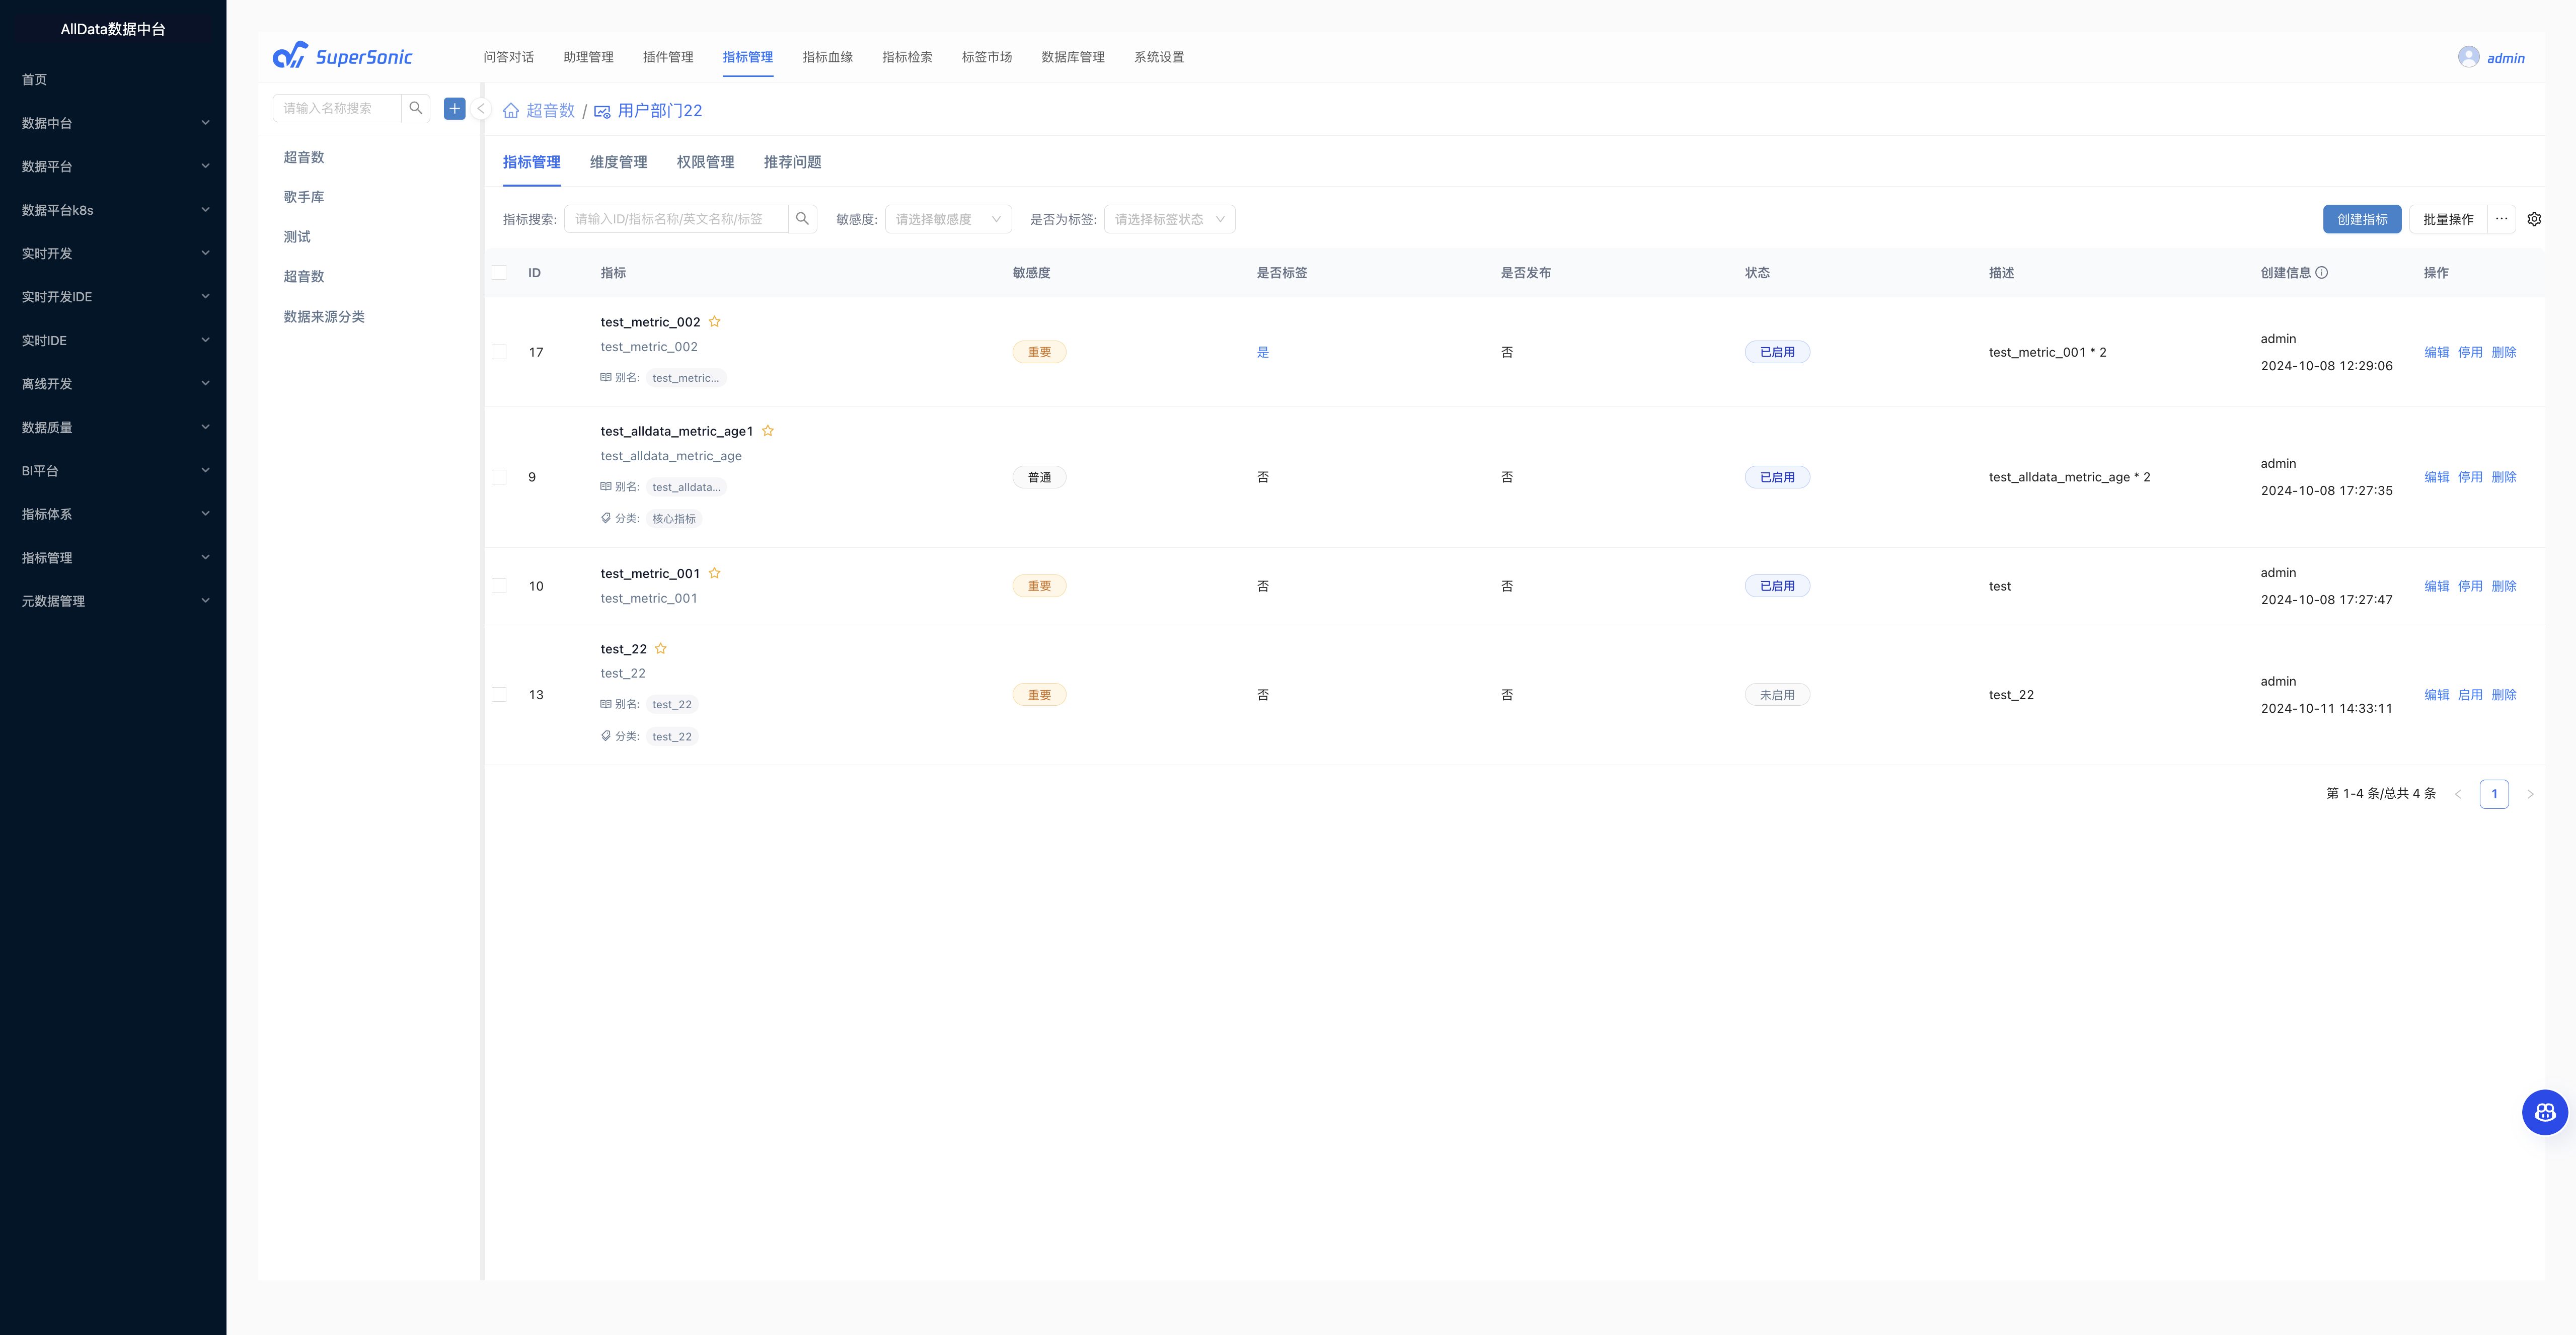This screenshot has width=2576, height=1335.
Task: Click 创建指标 button
Action: [2362, 219]
